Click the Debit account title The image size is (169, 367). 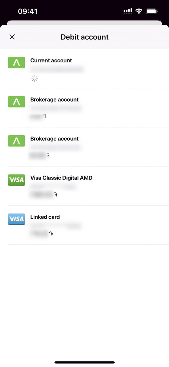point(85,37)
